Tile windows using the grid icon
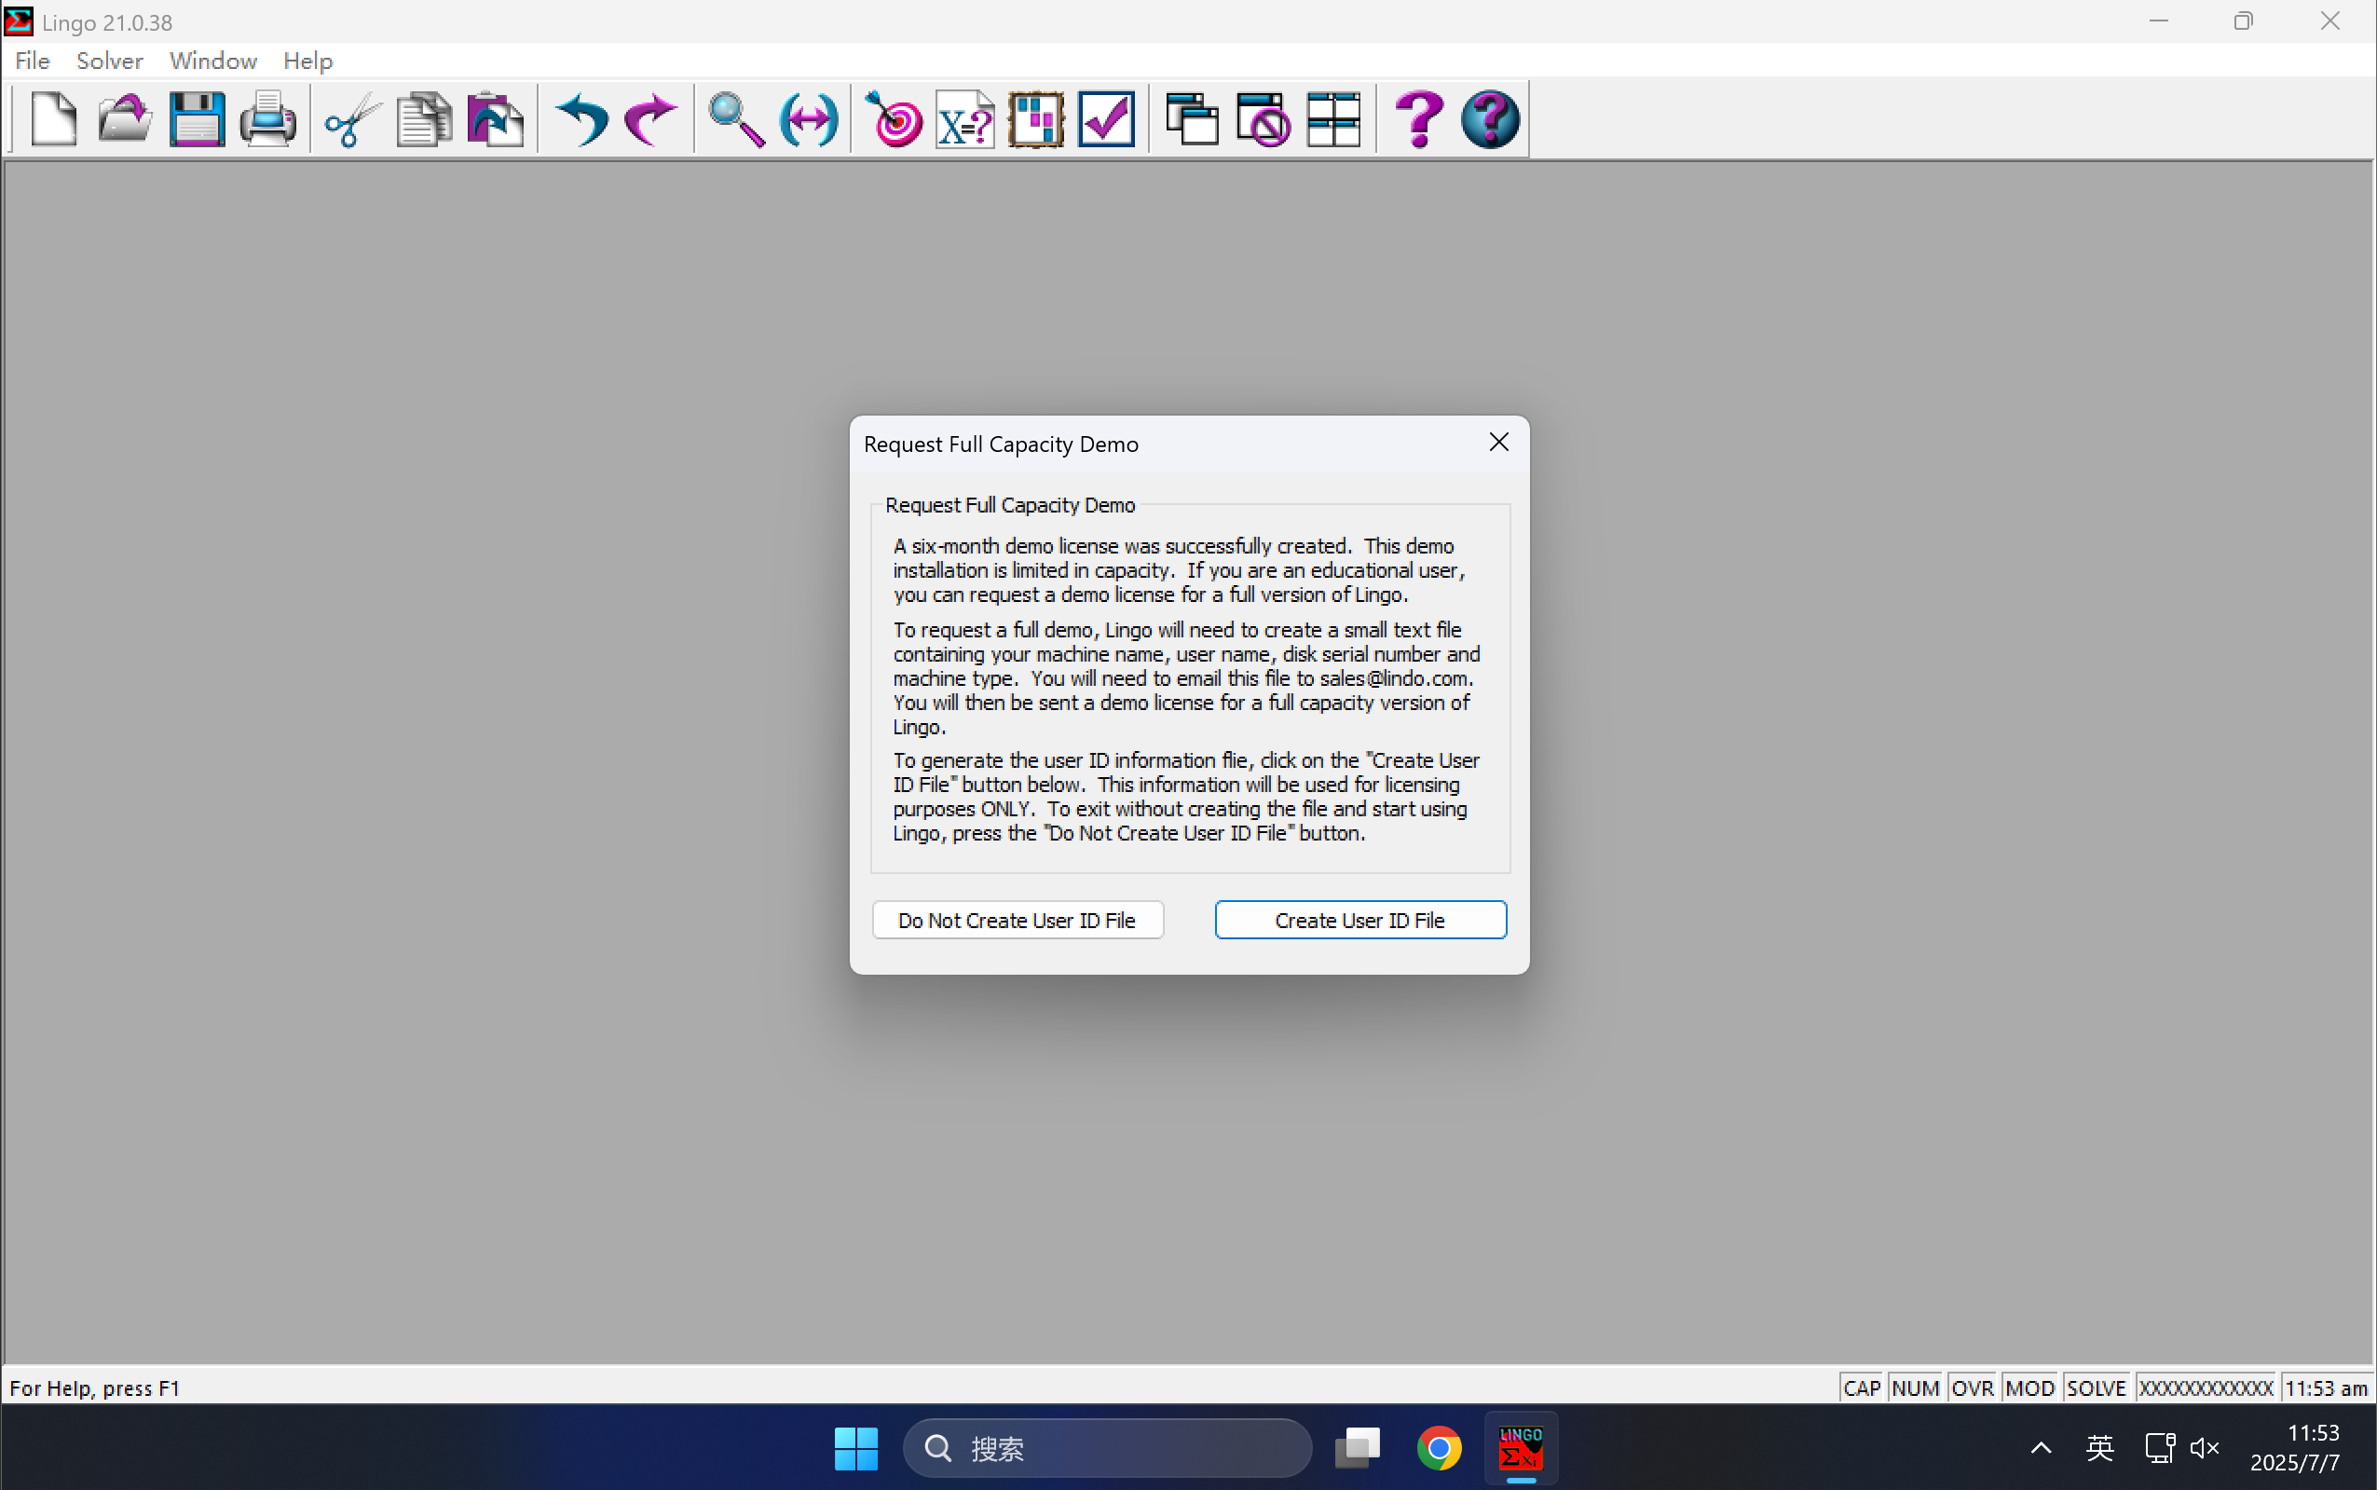This screenshot has height=1490, width=2377. click(1333, 119)
